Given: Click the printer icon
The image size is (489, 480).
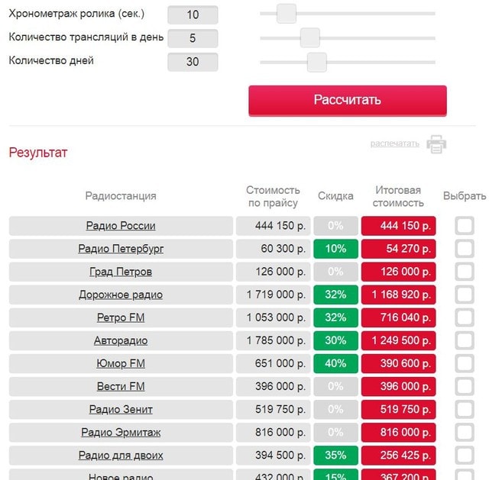Looking at the screenshot, I should coord(436,143).
